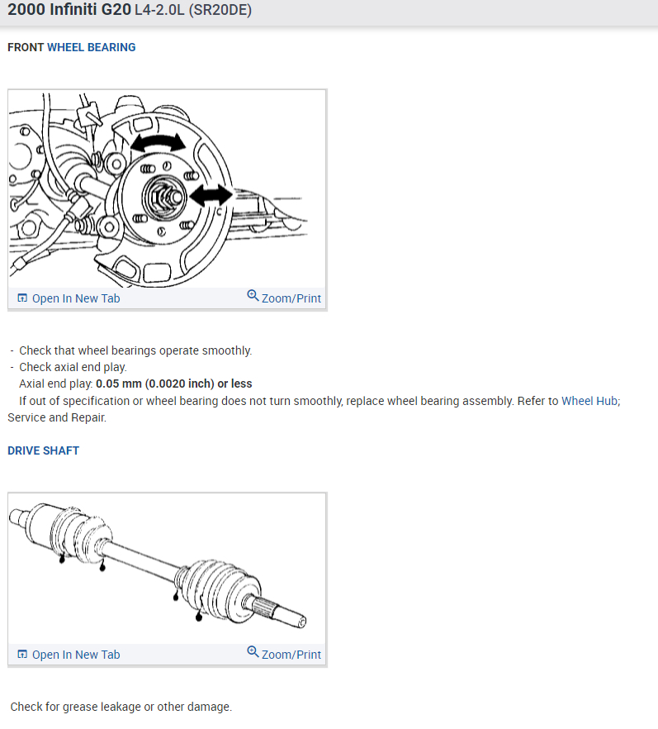This screenshot has height=729, width=658.
Task: Click the new-tab icon below wheel bearing diagram
Action: [x=22, y=298]
